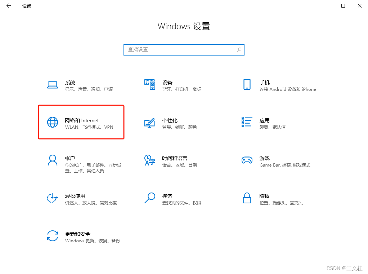
Task: Click the text 查找我的文件、权限
Action: (182, 203)
